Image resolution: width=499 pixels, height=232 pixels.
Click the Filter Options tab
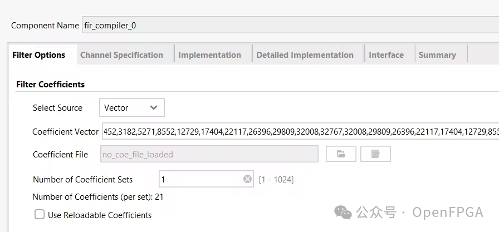(x=39, y=55)
